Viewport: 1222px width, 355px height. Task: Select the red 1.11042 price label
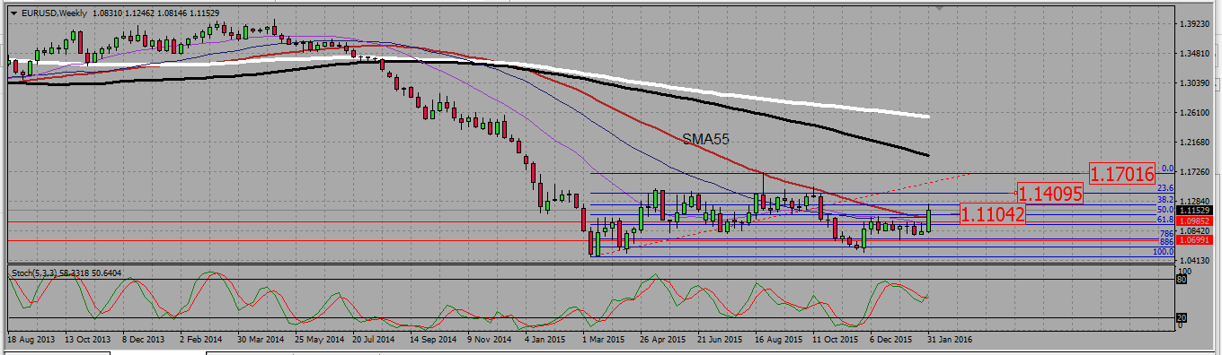993,214
